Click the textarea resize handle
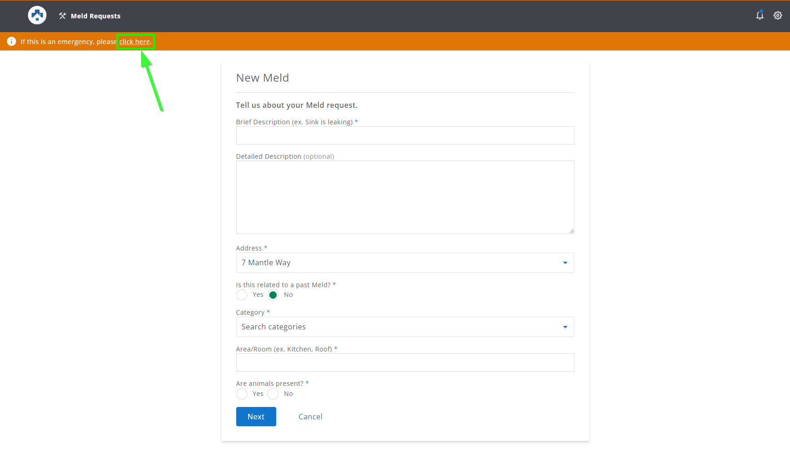The image size is (790, 451). click(x=571, y=231)
